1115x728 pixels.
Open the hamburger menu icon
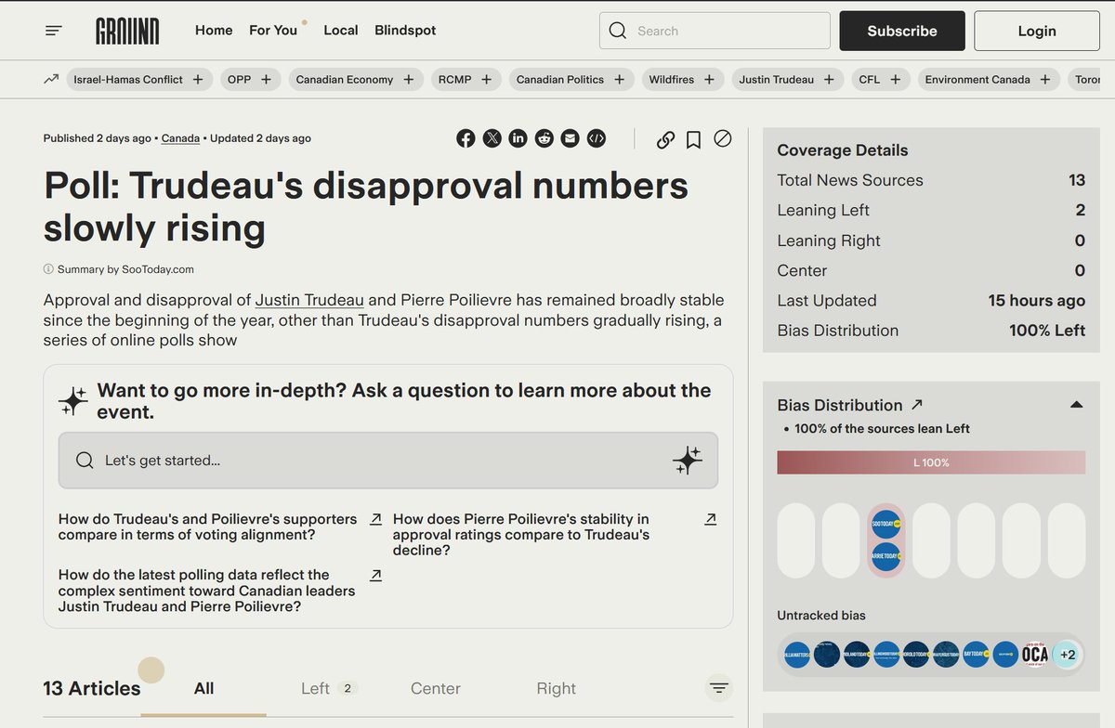coord(54,31)
